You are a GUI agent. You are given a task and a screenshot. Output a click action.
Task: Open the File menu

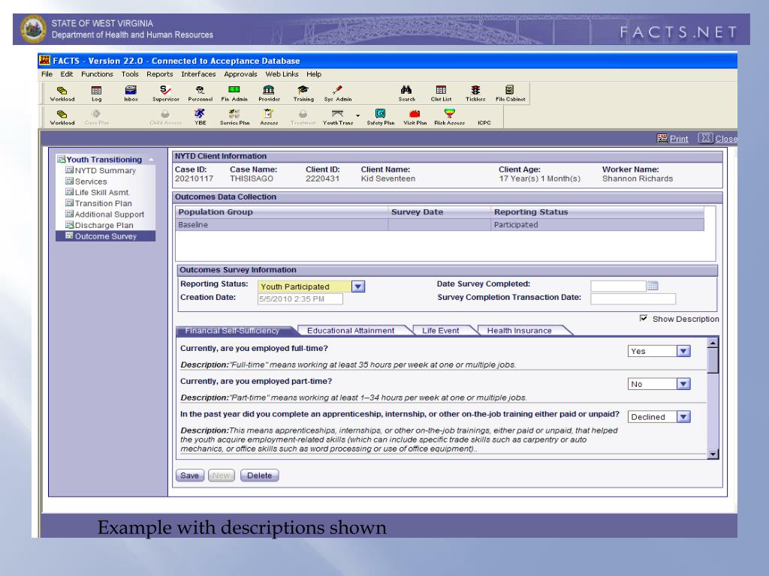click(x=47, y=74)
